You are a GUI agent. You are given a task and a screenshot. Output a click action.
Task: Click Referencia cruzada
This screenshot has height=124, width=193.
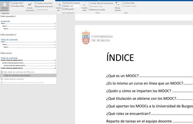(x=96, y=10)
